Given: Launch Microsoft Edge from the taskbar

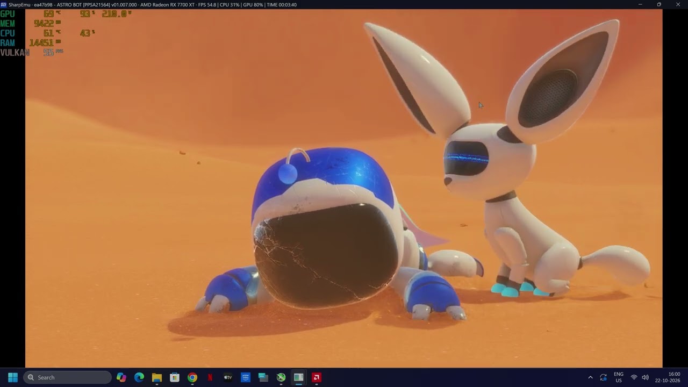Looking at the screenshot, I should click(139, 377).
